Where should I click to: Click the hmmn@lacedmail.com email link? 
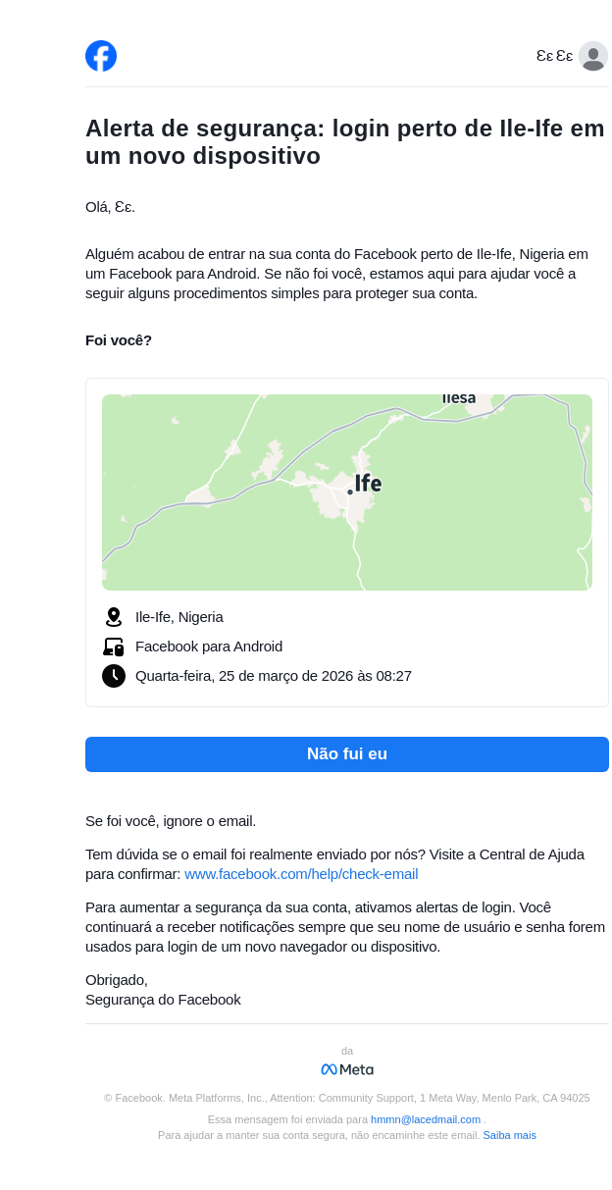[x=426, y=1119]
